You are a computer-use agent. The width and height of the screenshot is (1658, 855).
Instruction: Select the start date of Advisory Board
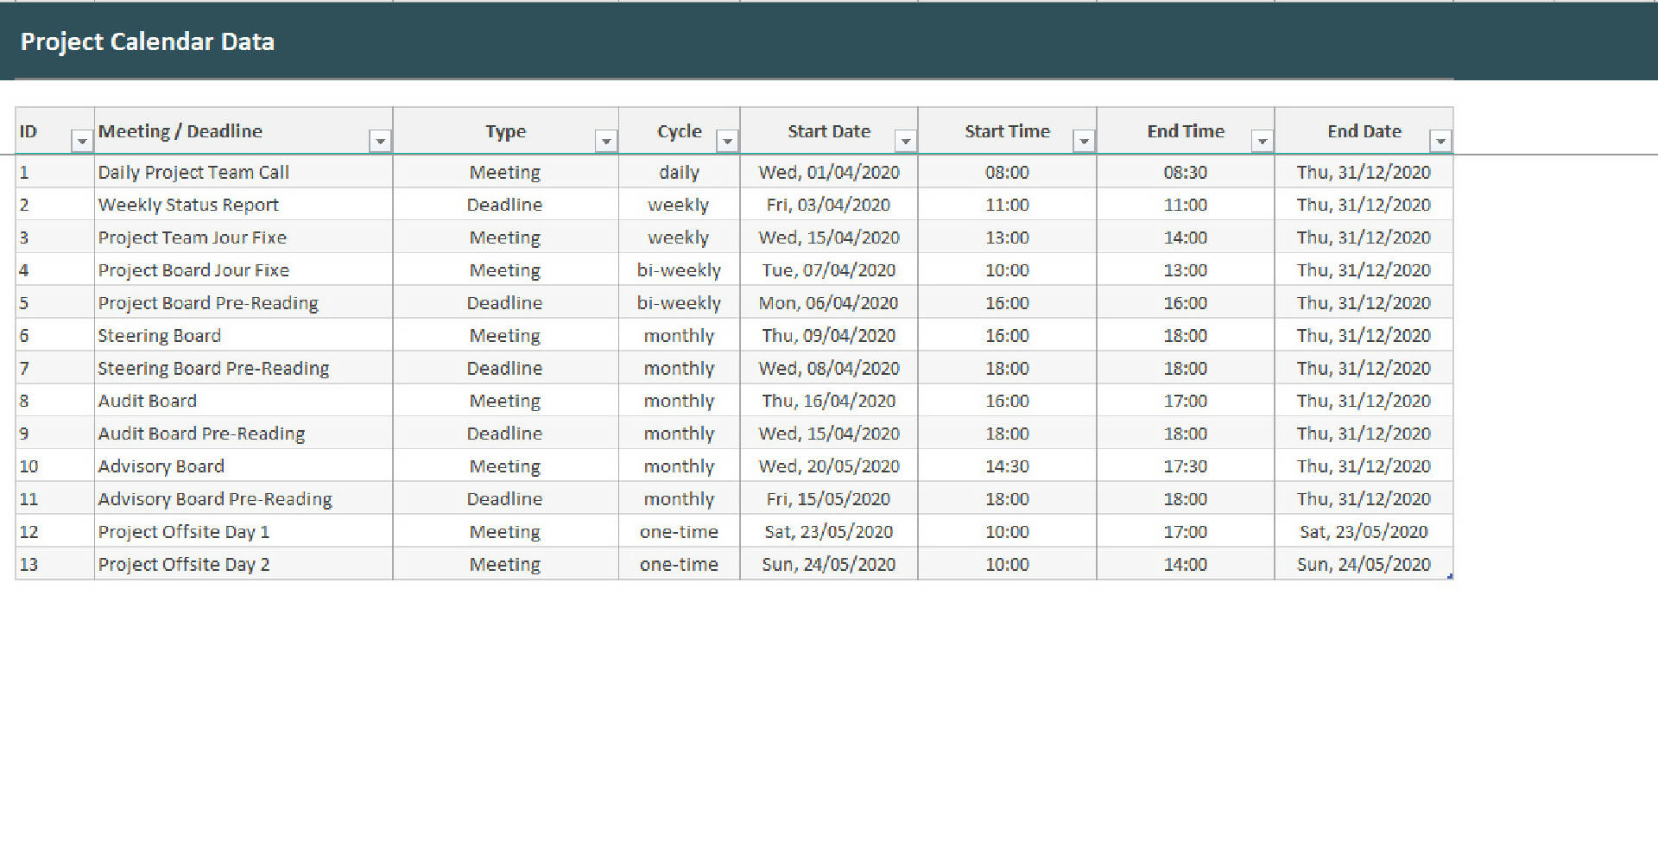click(x=828, y=465)
